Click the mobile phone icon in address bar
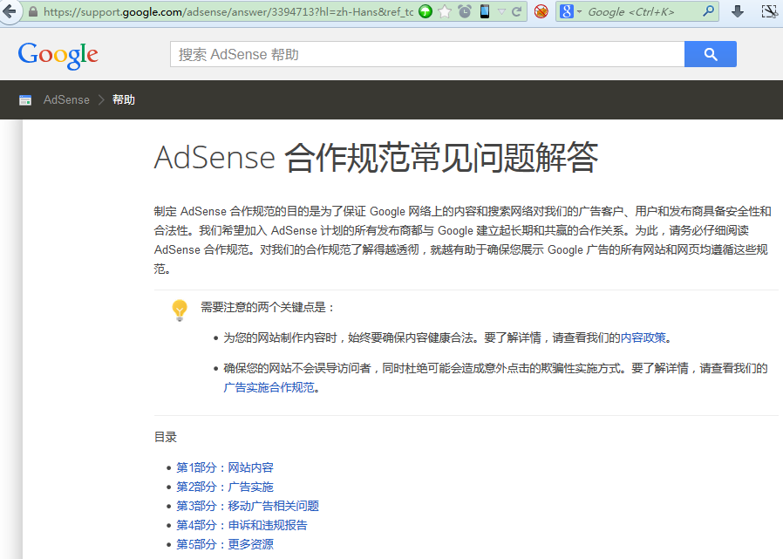 (485, 11)
